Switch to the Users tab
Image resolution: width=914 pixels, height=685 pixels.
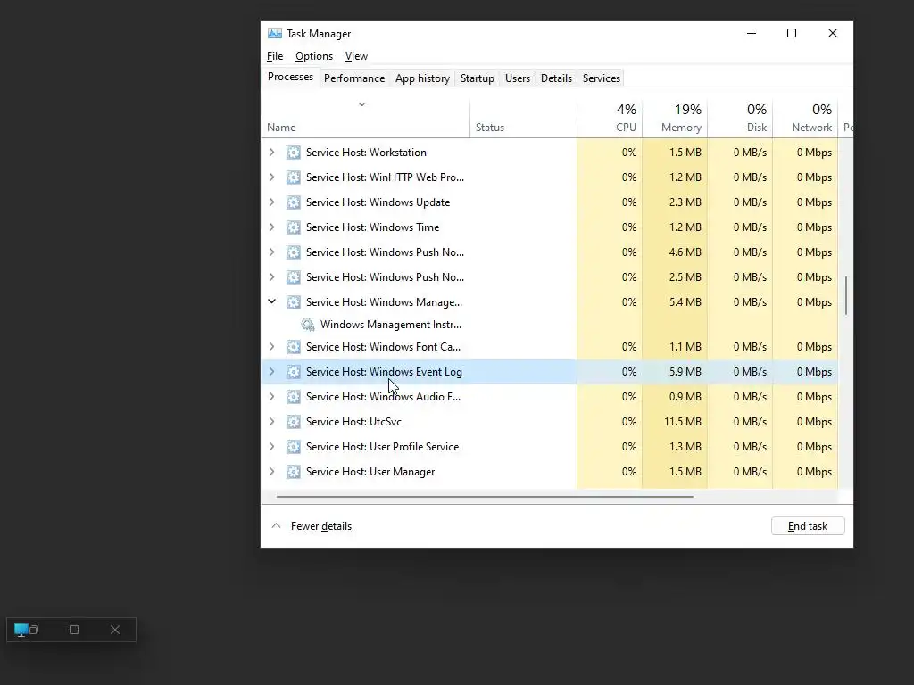(x=518, y=78)
